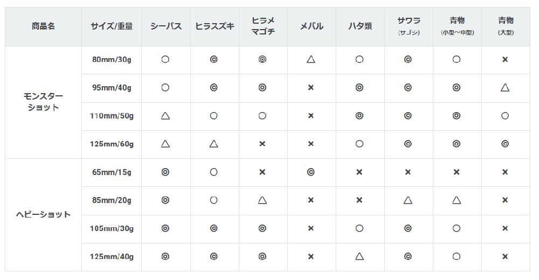Click the triangle for 125mm/40g ハタ類
539x280 pixels.
pyautogui.click(x=360, y=256)
